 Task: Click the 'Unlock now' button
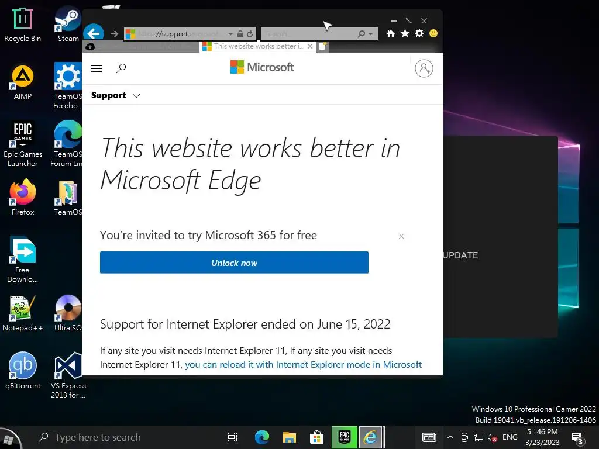click(x=234, y=263)
